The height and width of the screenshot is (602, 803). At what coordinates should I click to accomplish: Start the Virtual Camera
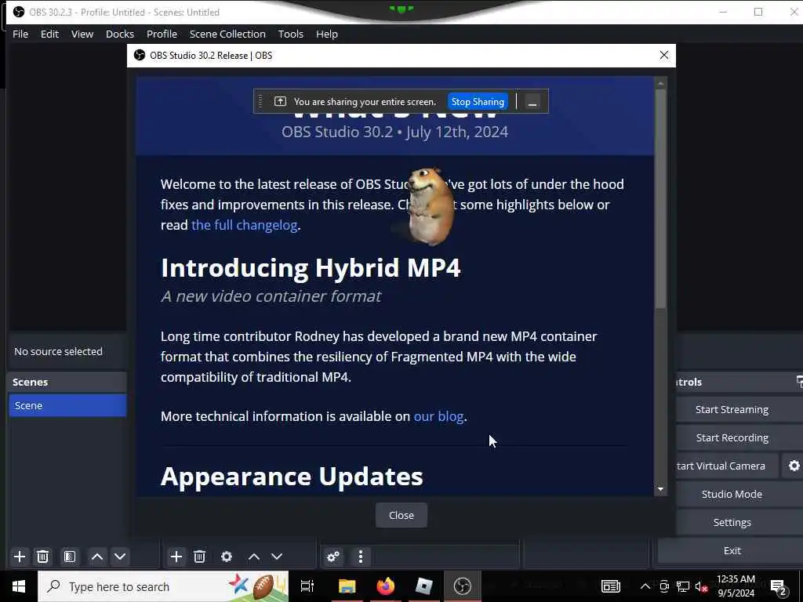(x=726, y=466)
